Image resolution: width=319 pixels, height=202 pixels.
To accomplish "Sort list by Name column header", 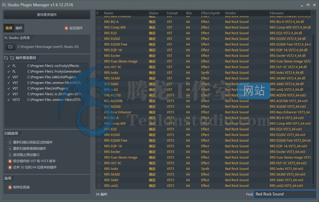I will pos(108,13).
